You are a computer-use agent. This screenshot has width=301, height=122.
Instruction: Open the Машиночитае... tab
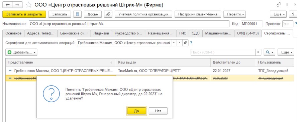tap(218, 33)
